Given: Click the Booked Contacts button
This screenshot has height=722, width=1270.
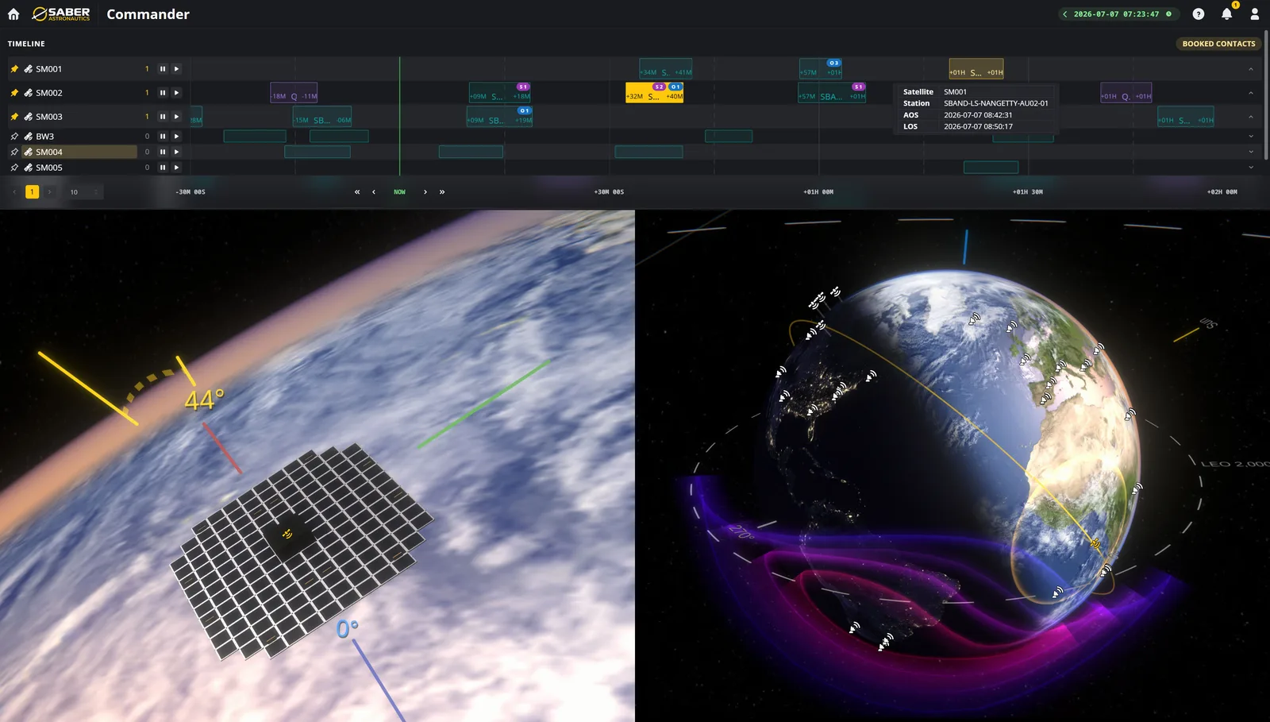Looking at the screenshot, I should [1218, 44].
